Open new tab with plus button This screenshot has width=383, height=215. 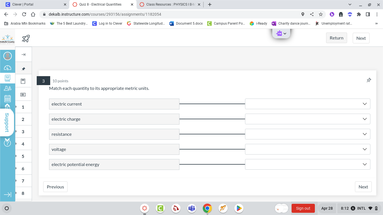coord(210,4)
